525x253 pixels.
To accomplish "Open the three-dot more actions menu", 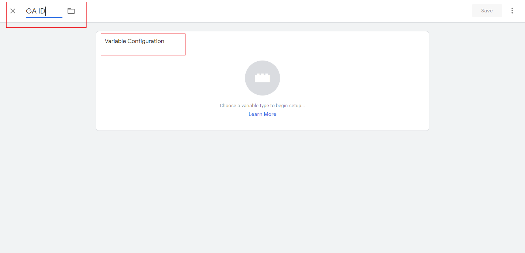I will (512, 11).
